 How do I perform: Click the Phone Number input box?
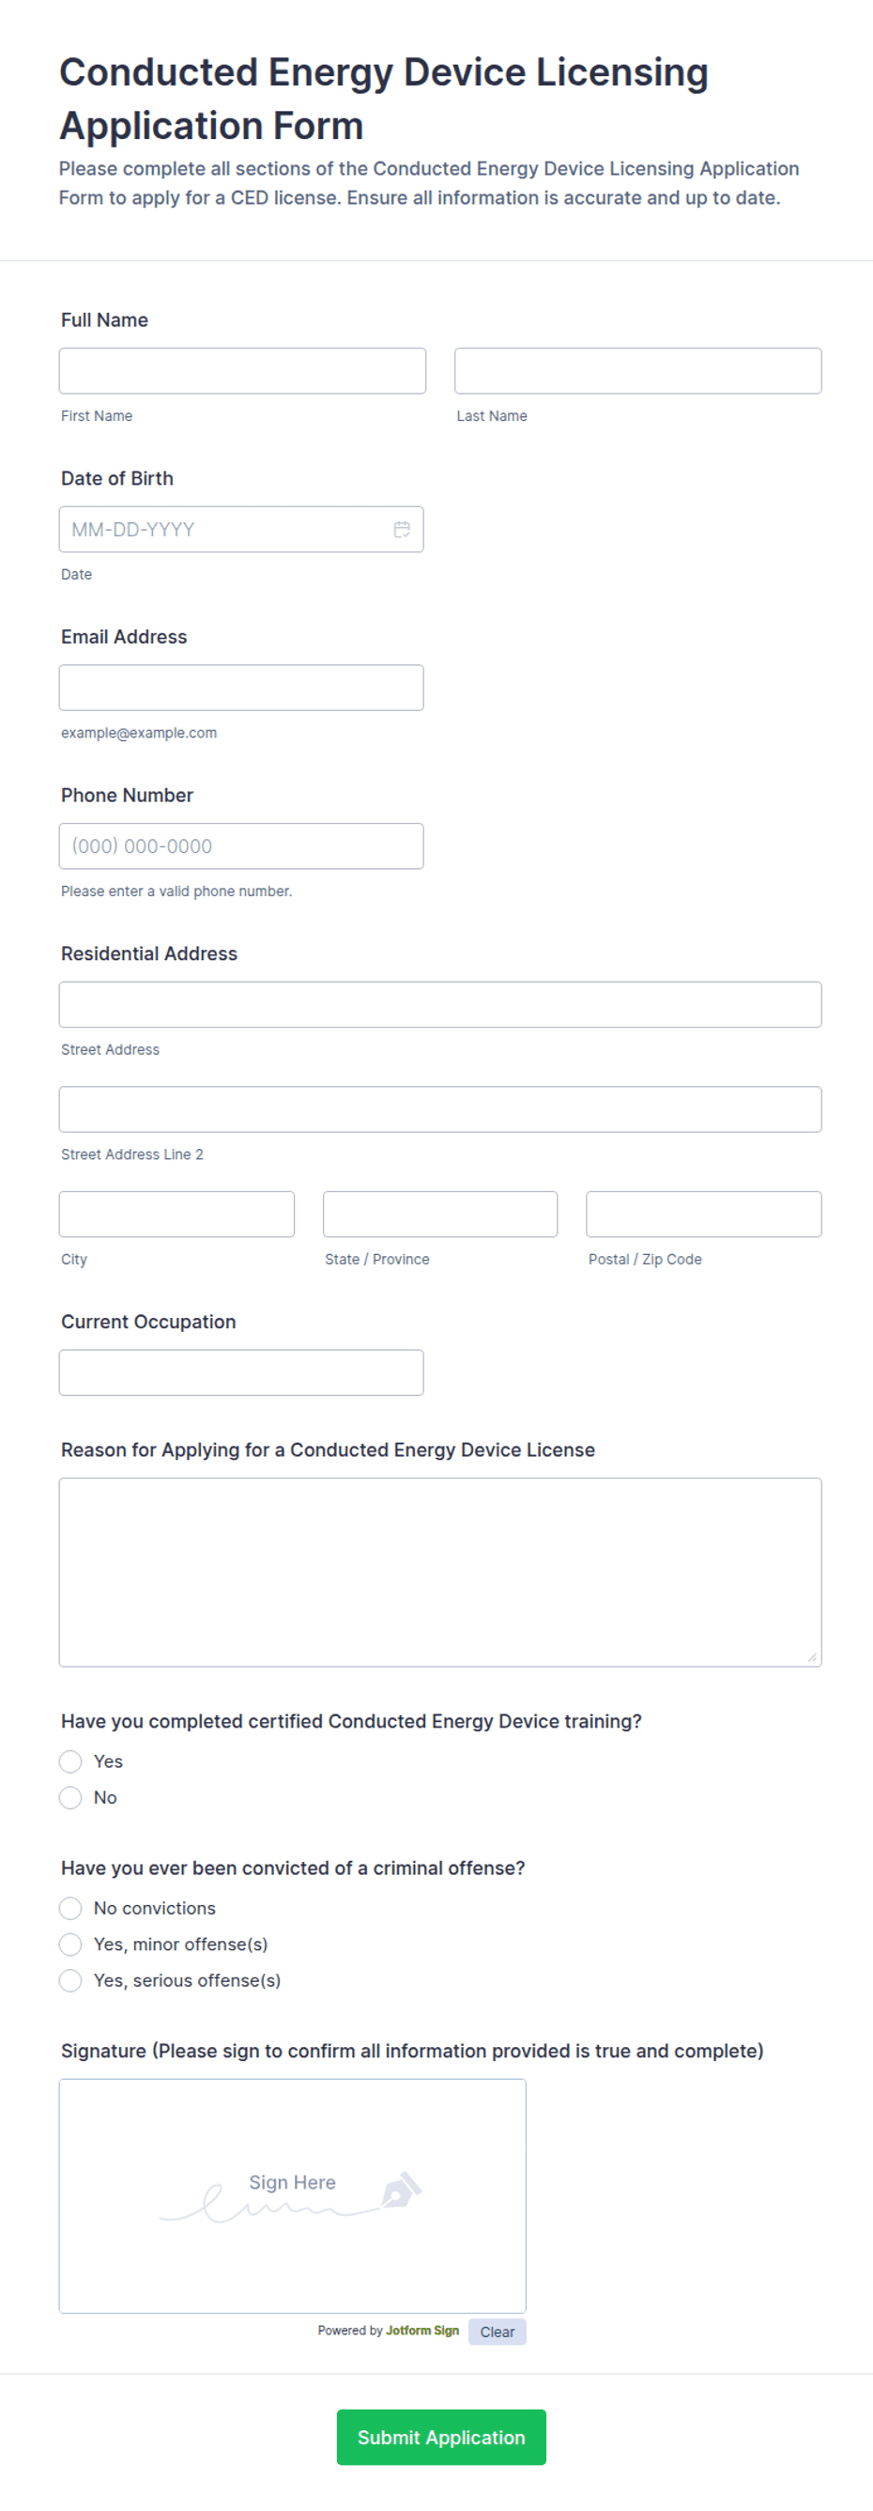click(241, 846)
